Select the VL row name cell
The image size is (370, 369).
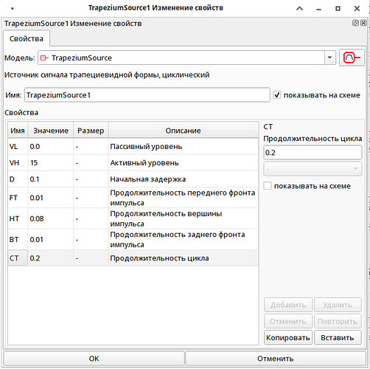tap(18, 147)
